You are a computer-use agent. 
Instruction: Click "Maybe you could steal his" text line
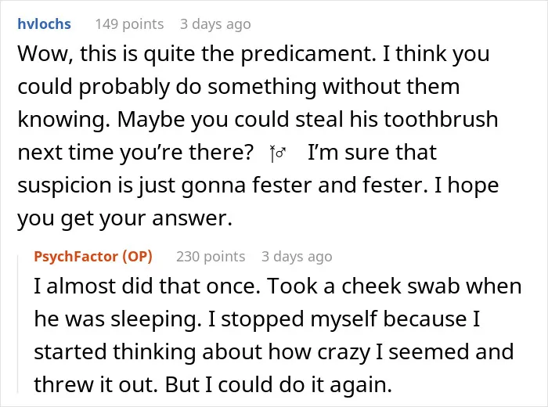[x=247, y=119]
